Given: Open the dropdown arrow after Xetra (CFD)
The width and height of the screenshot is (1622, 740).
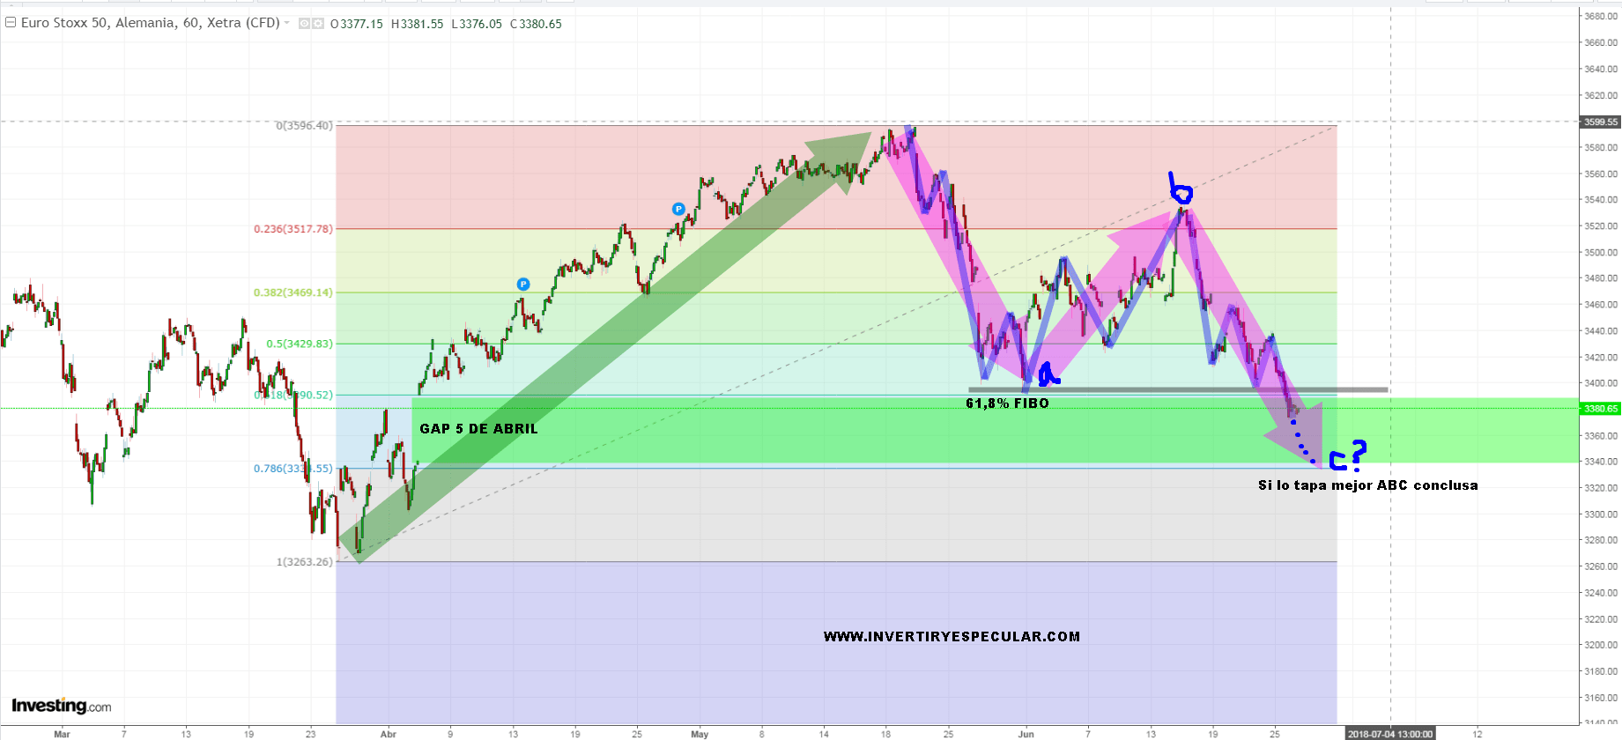Looking at the screenshot, I should click(287, 23).
